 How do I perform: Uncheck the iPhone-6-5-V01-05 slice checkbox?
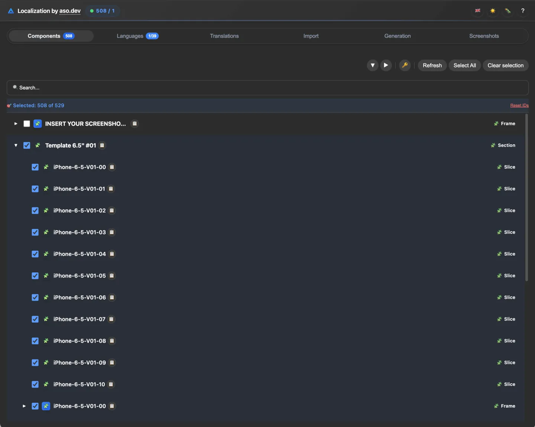click(x=35, y=276)
